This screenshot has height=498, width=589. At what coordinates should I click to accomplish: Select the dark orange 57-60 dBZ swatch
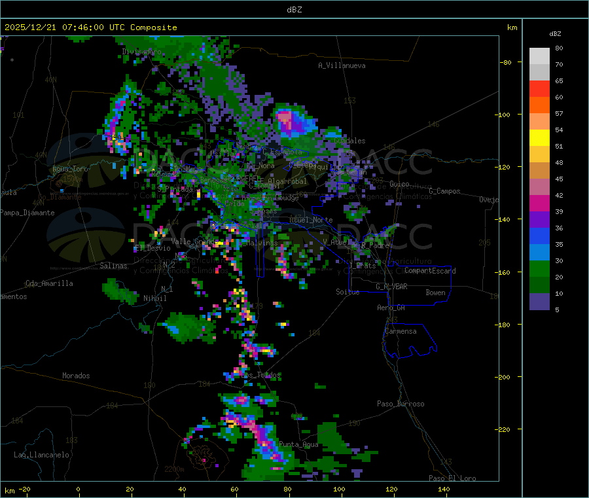pyautogui.click(x=539, y=105)
